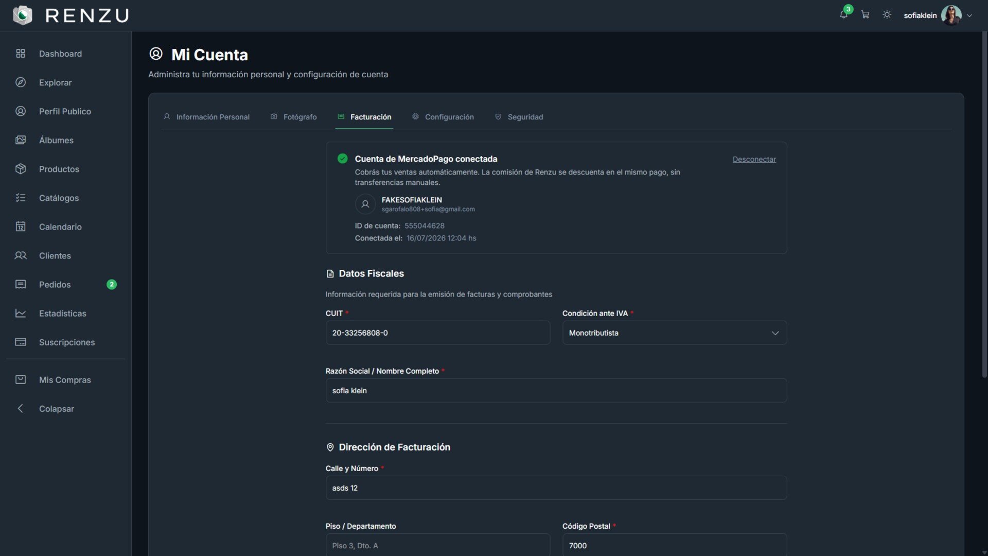Open Catálogos list icon
988x556 pixels.
point(21,198)
